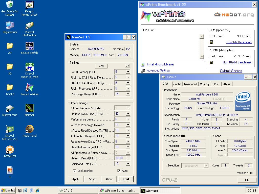This screenshot has height=194, width=259.
Task: Click the Exit button in MemSet
Action: pyautogui.click(x=126, y=179)
